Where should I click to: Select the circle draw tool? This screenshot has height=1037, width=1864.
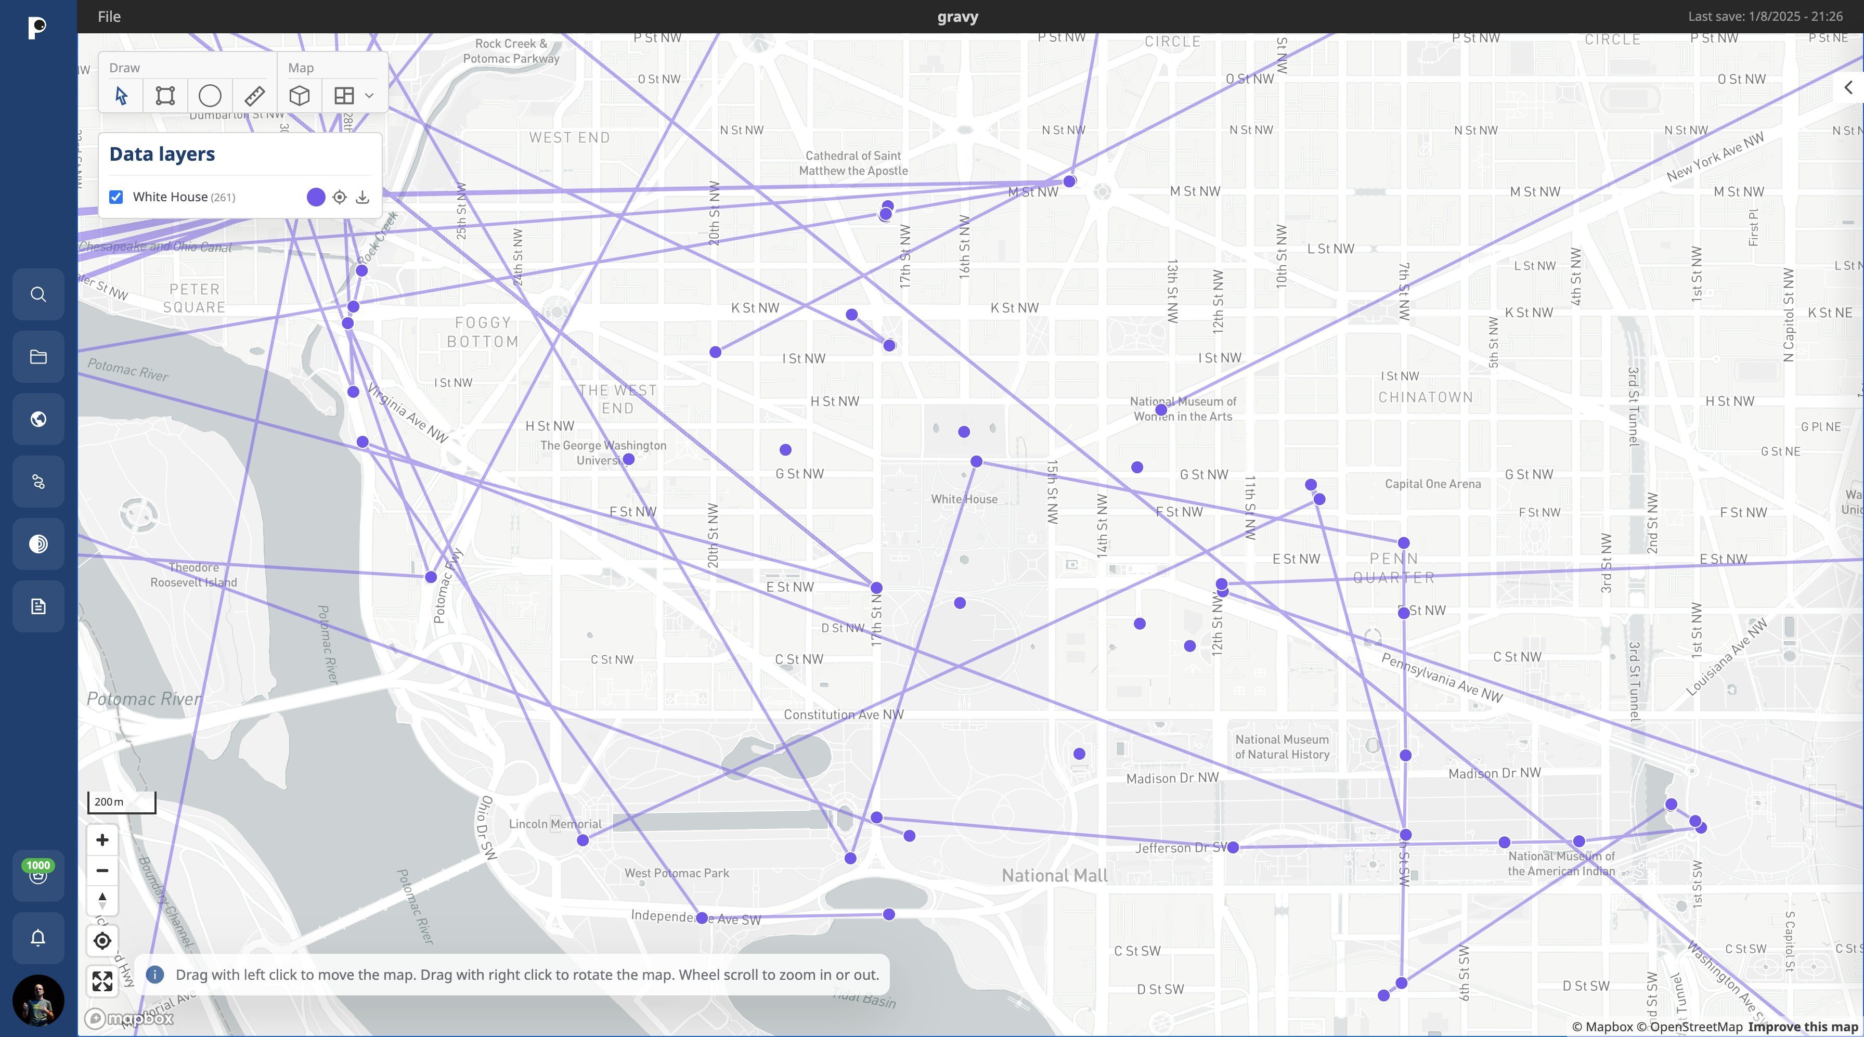click(210, 95)
